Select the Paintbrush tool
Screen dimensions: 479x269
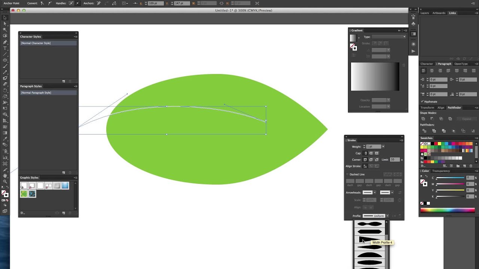click(x=5, y=66)
